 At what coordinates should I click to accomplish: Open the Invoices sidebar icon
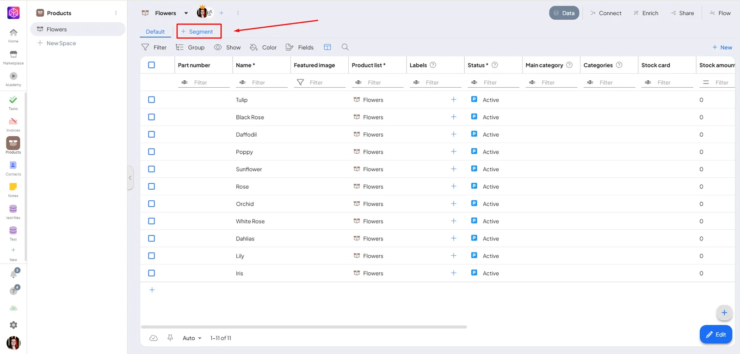13,122
